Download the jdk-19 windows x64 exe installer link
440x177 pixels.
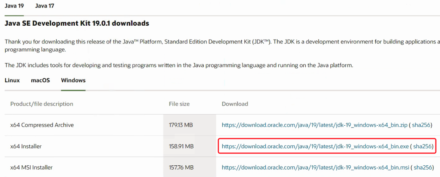tap(315, 146)
